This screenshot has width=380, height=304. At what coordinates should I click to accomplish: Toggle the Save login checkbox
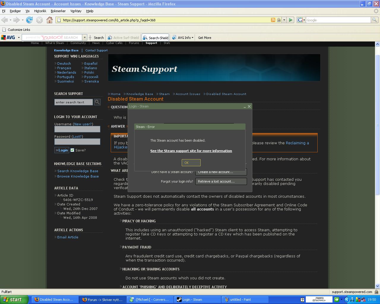(72, 150)
